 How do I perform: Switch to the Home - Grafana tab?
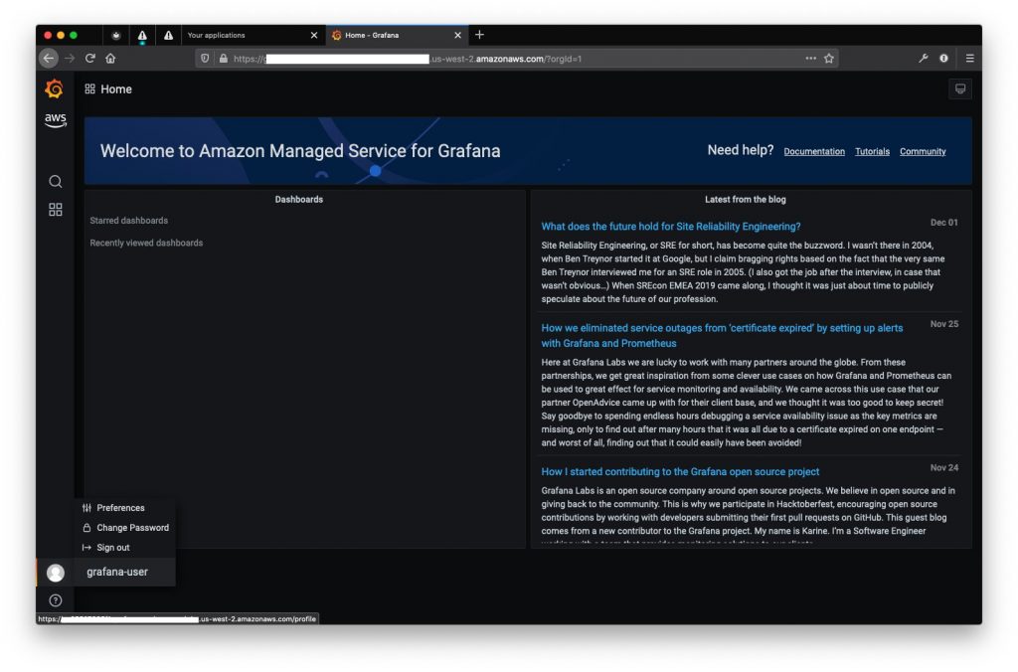point(396,35)
